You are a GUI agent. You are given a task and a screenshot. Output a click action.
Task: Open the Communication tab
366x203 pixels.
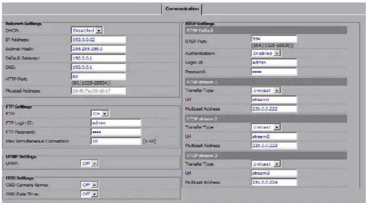(182, 9)
